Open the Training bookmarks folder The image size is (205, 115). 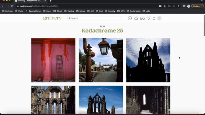(x=69, y=11)
